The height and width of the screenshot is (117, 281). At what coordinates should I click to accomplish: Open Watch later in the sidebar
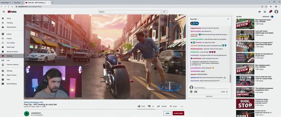[12, 47]
